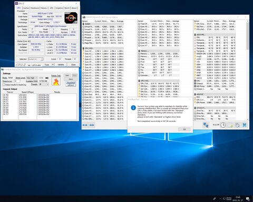Image resolution: width=253 pixels, height=202 pixels.
Task: Click HWiNFO blue X close-sensors icon
Action: click(245, 125)
